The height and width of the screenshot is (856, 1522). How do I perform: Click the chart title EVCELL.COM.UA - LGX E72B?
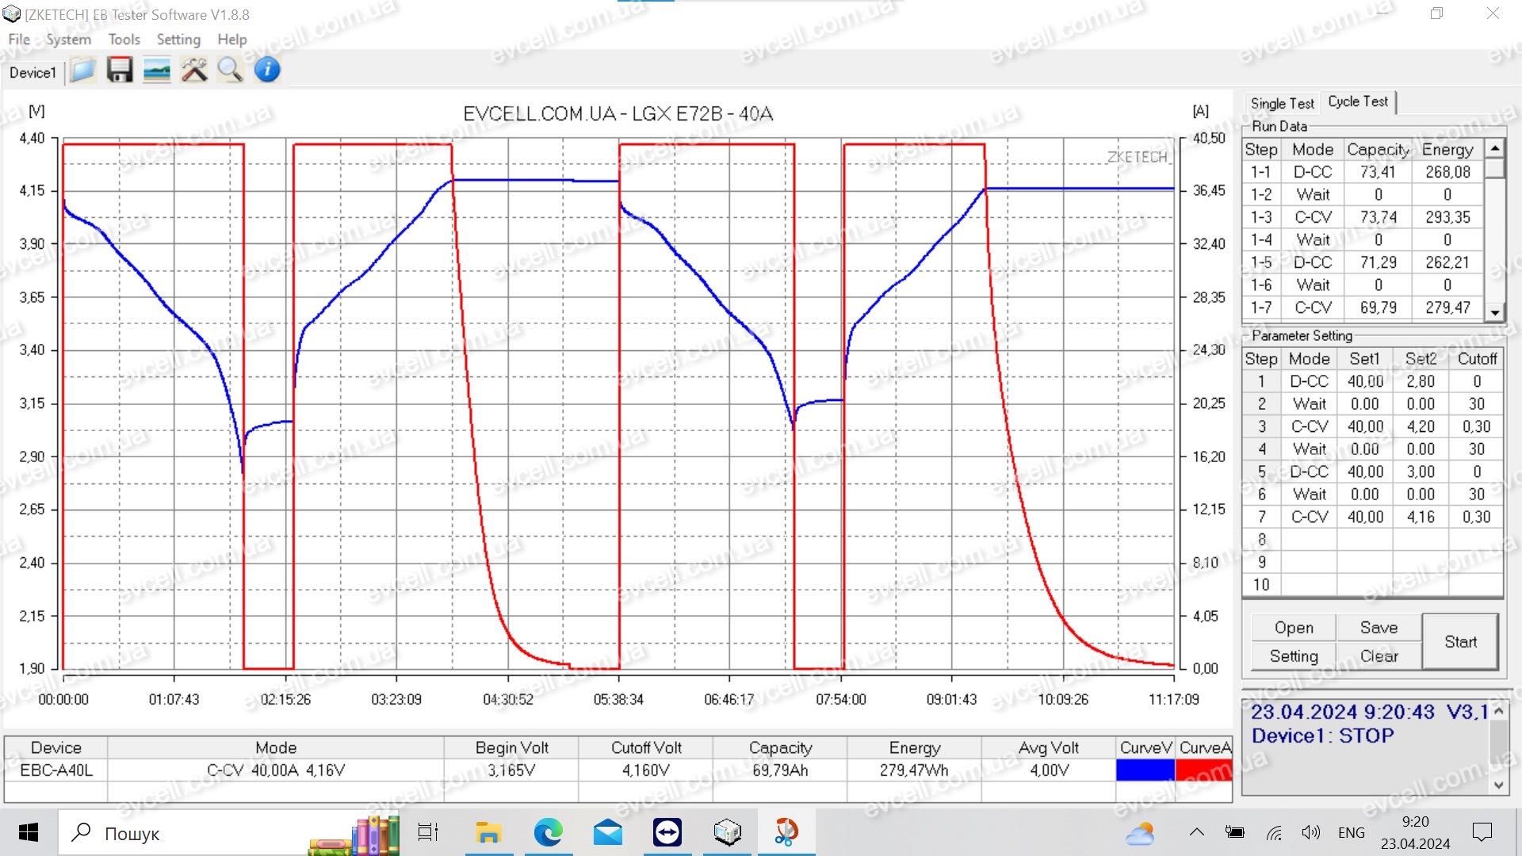tap(618, 113)
